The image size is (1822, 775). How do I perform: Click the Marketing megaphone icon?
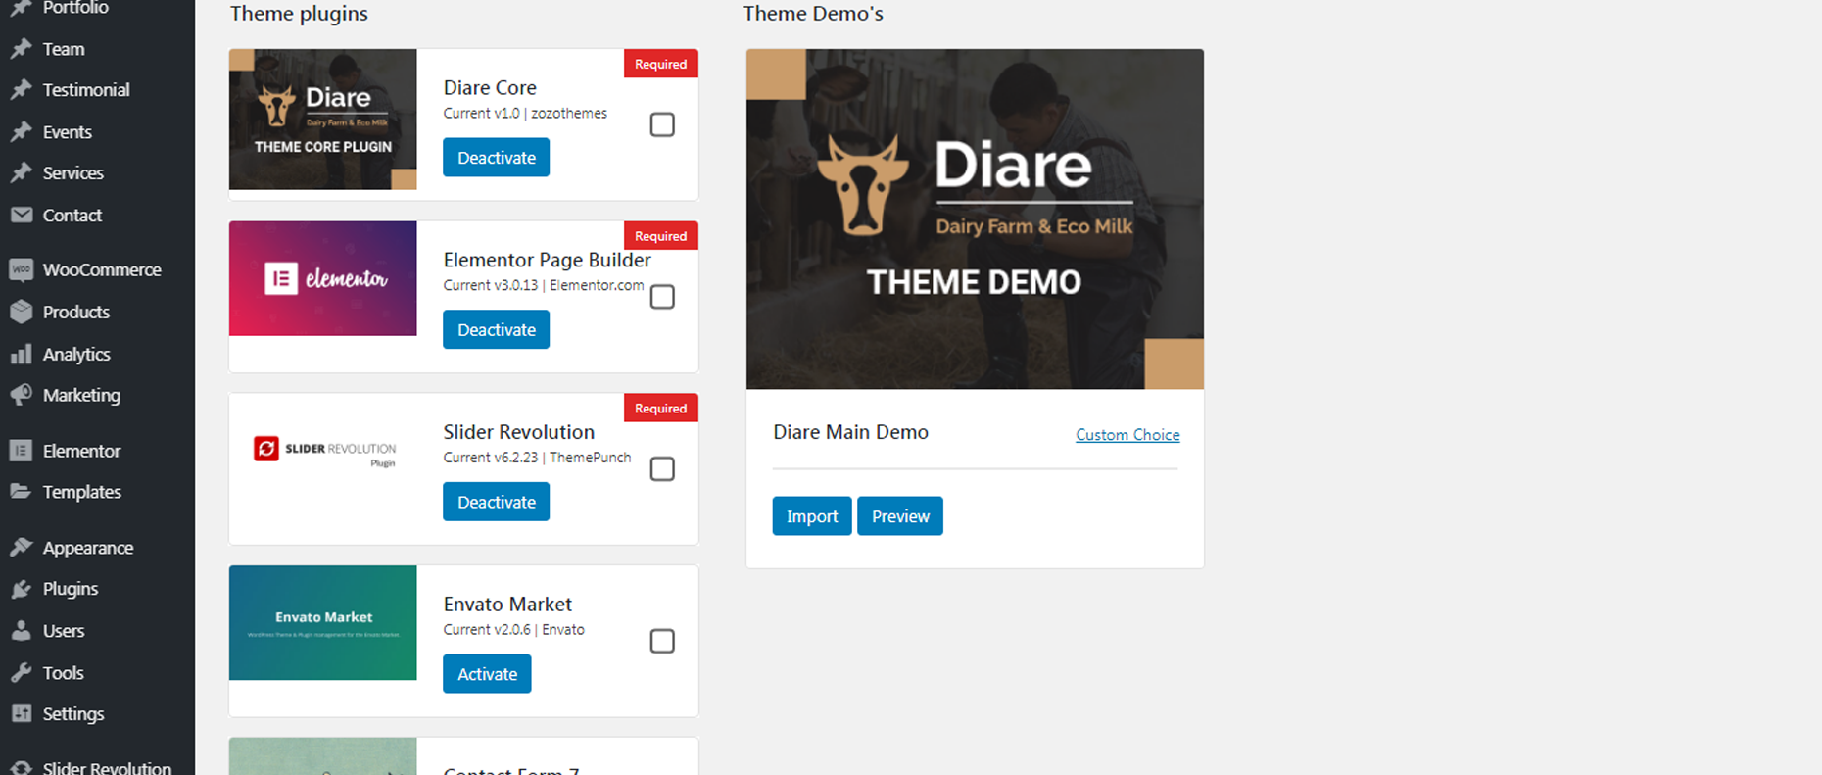coord(21,396)
